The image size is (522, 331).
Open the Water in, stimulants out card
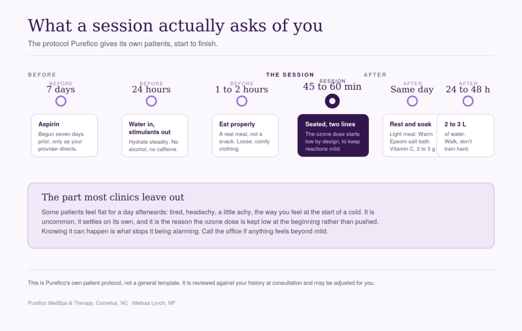pos(155,136)
